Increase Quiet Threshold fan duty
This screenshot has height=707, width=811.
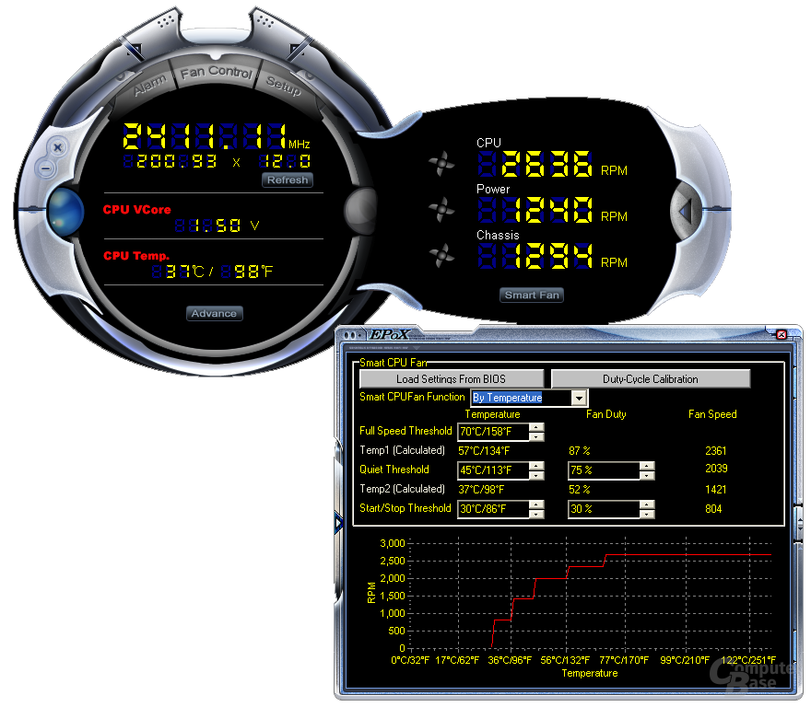point(647,466)
